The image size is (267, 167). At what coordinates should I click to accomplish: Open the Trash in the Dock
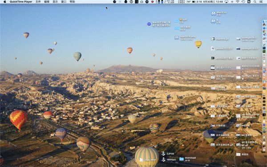[x=264, y=150]
